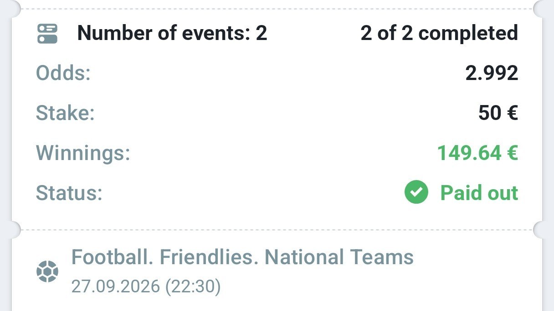Open Football. Friendlies. National Teams event

[243, 257]
